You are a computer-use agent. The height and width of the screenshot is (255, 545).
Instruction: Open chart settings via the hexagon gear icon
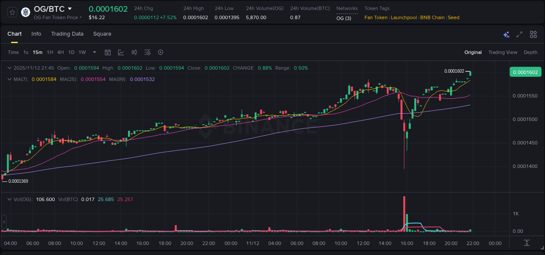coord(160,52)
